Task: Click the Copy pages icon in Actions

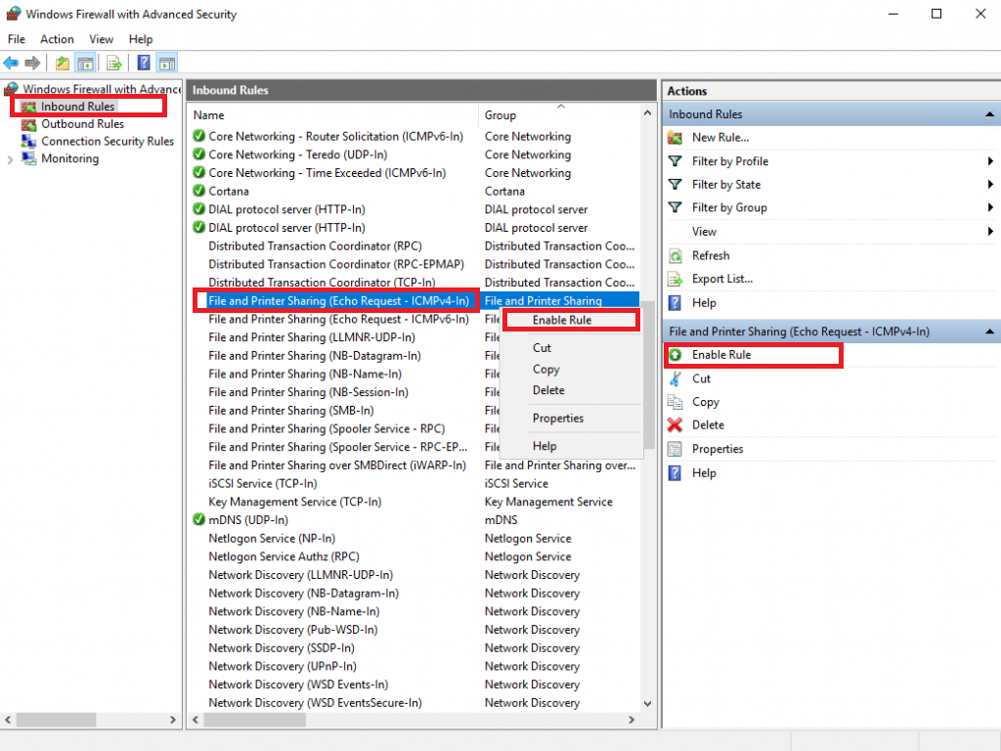Action: [x=675, y=402]
